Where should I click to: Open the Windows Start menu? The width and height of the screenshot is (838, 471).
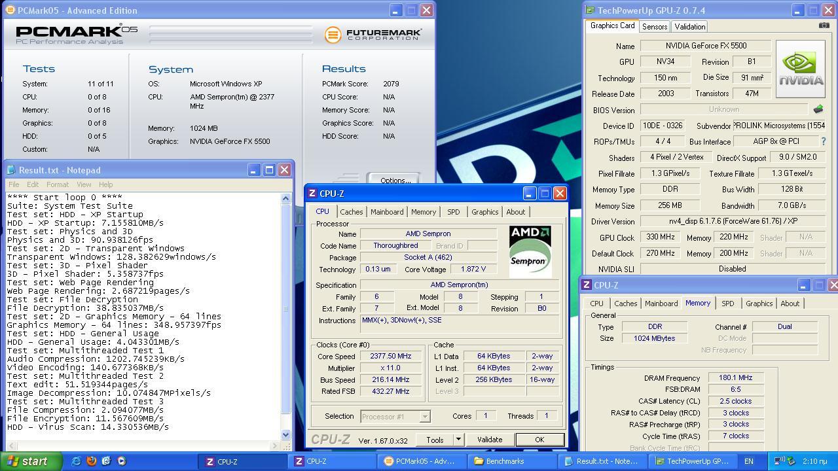(x=31, y=461)
